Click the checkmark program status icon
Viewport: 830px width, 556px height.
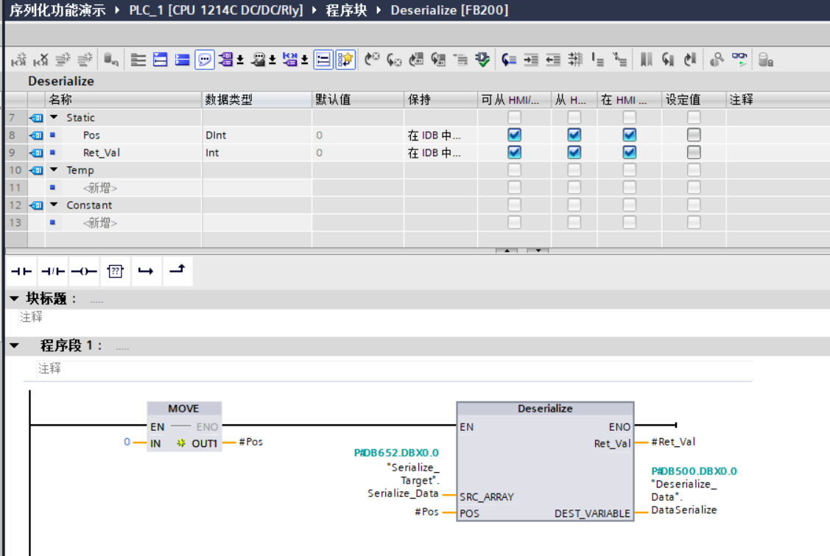(x=482, y=60)
